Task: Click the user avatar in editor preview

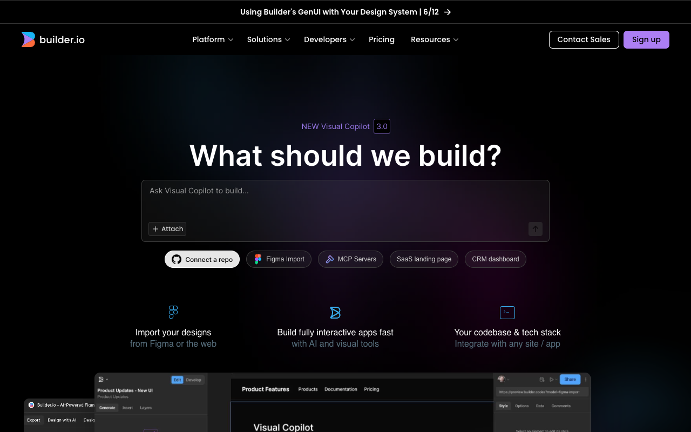Action: 502,379
